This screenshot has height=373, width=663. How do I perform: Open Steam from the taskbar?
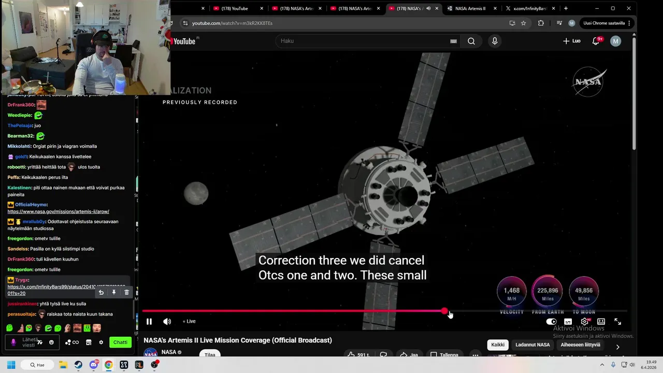coord(78,365)
